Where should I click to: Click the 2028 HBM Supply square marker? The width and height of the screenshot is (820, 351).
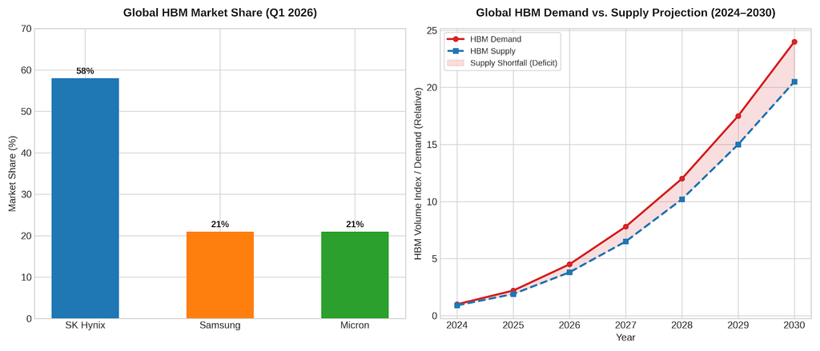point(682,200)
